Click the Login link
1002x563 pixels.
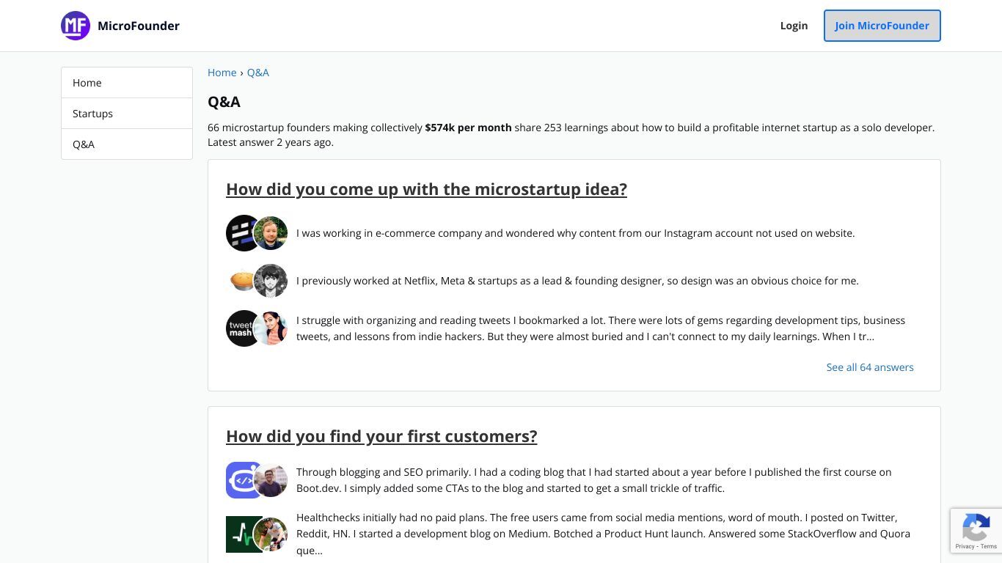pyautogui.click(x=794, y=26)
